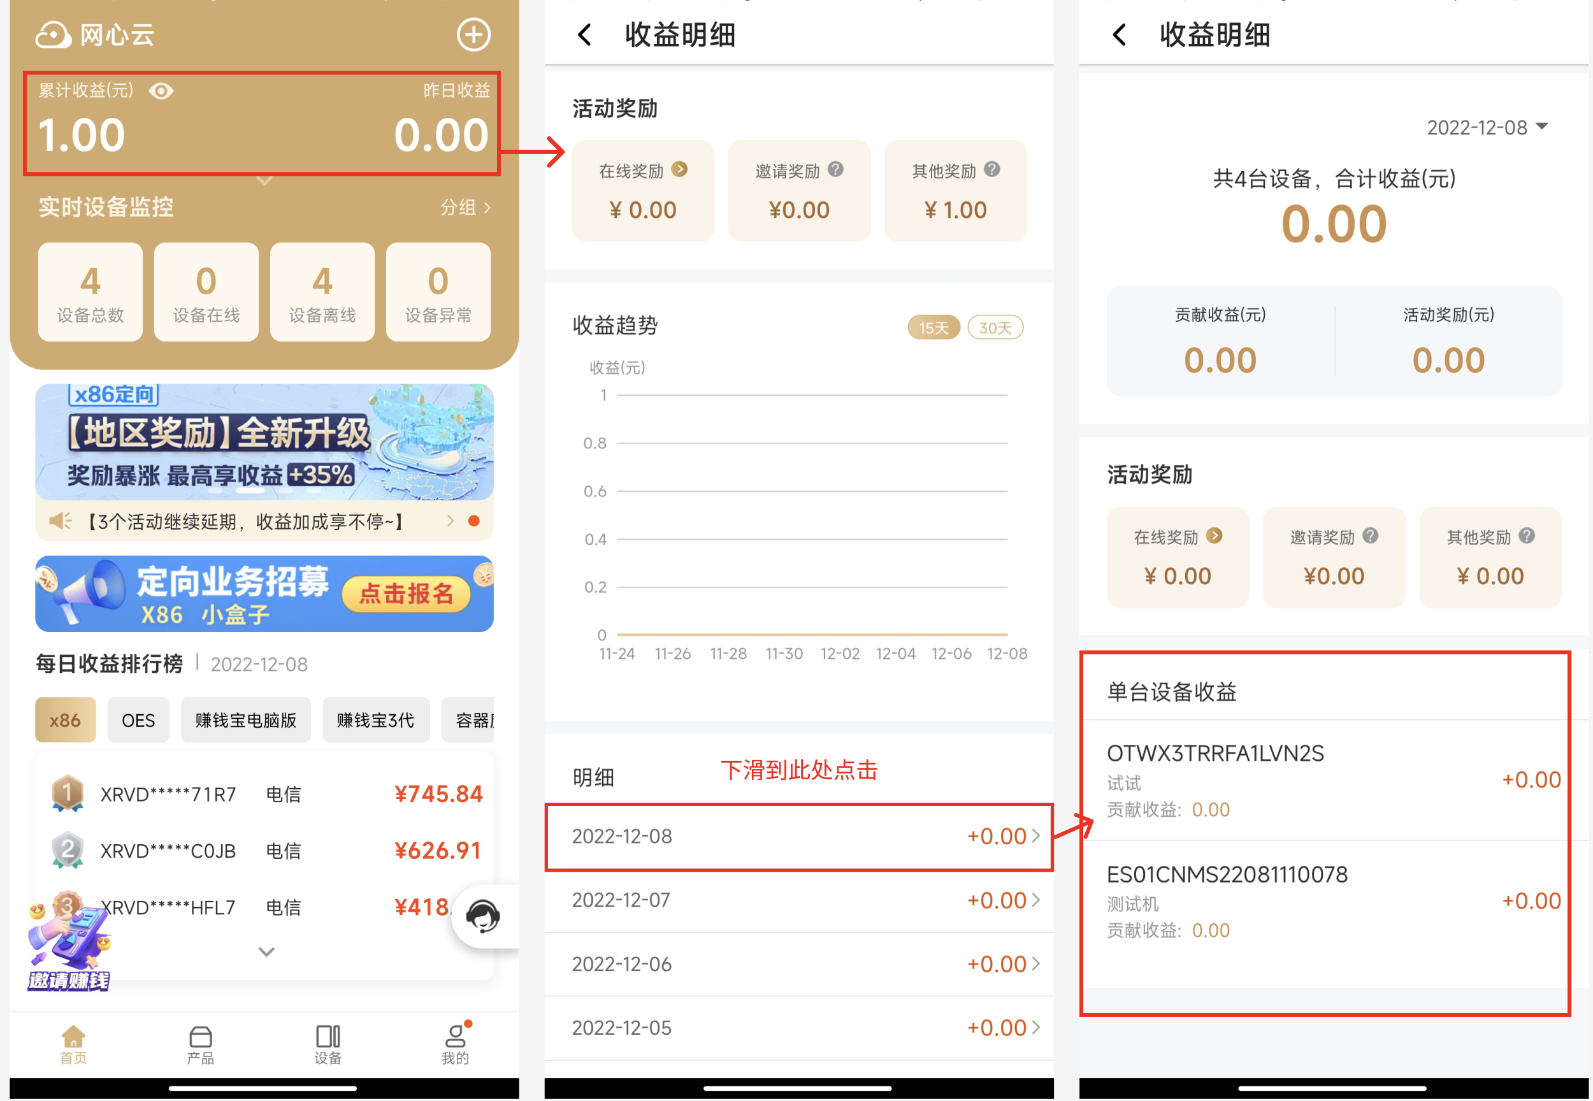The height and width of the screenshot is (1101, 1593).
Task: Tap the 网心云 cloud logo
Action: coord(53,35)
